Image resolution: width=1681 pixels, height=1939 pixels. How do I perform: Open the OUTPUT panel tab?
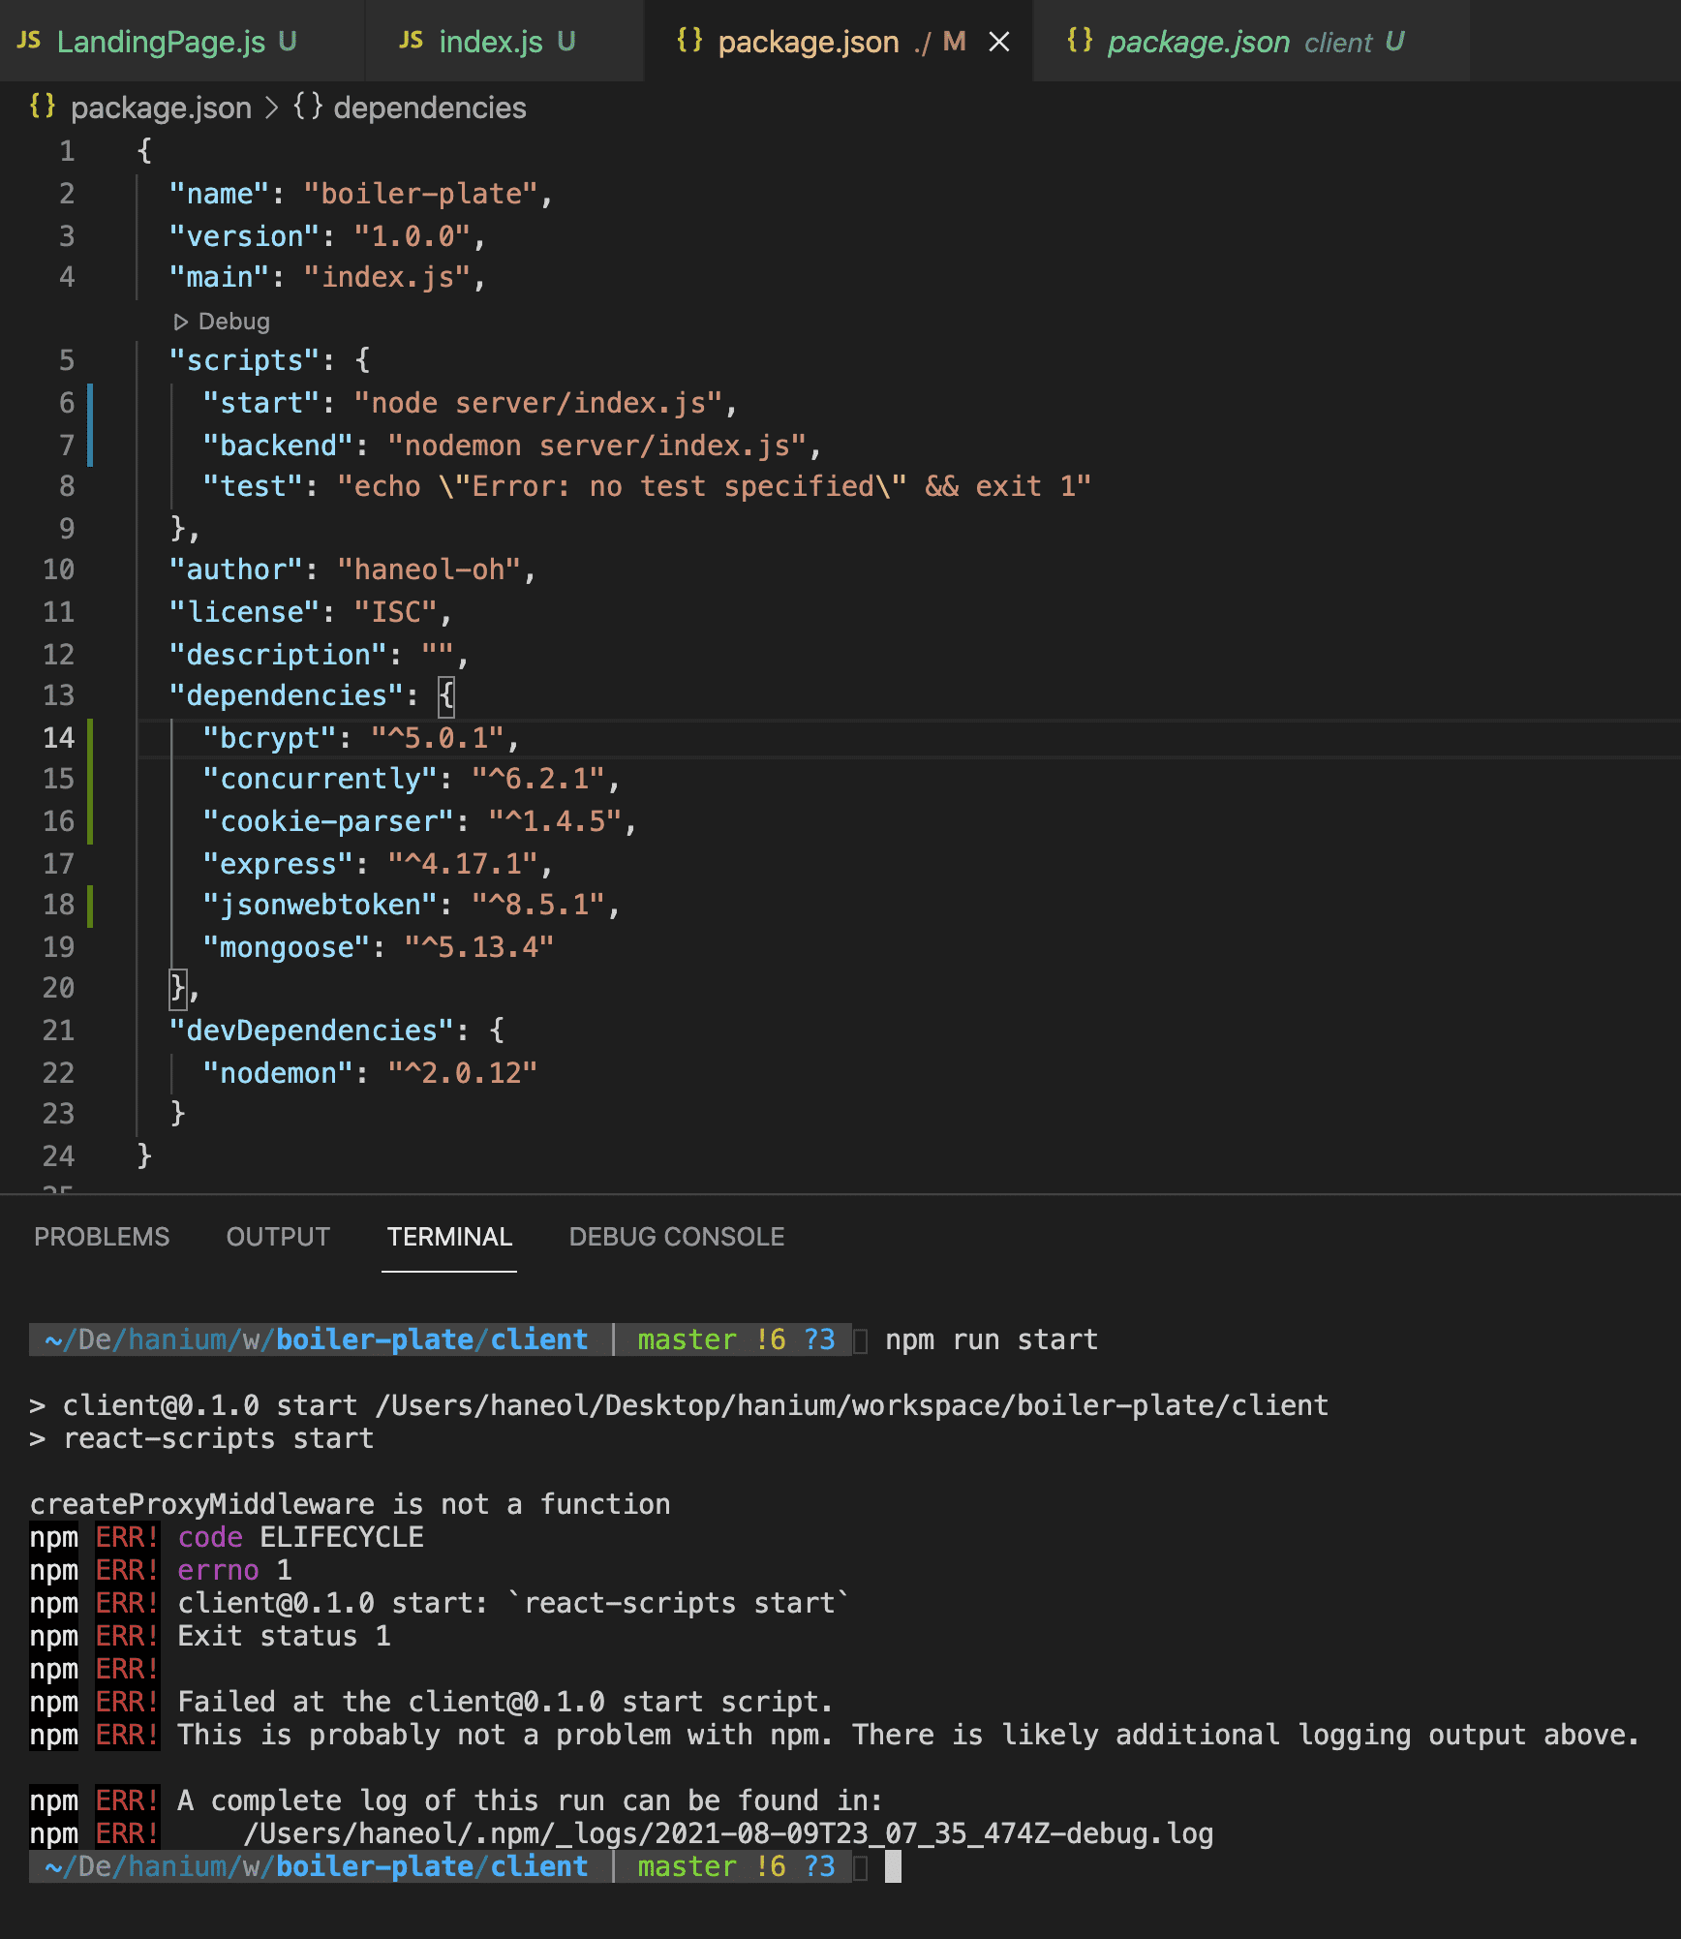click(x=278, y=1237)
